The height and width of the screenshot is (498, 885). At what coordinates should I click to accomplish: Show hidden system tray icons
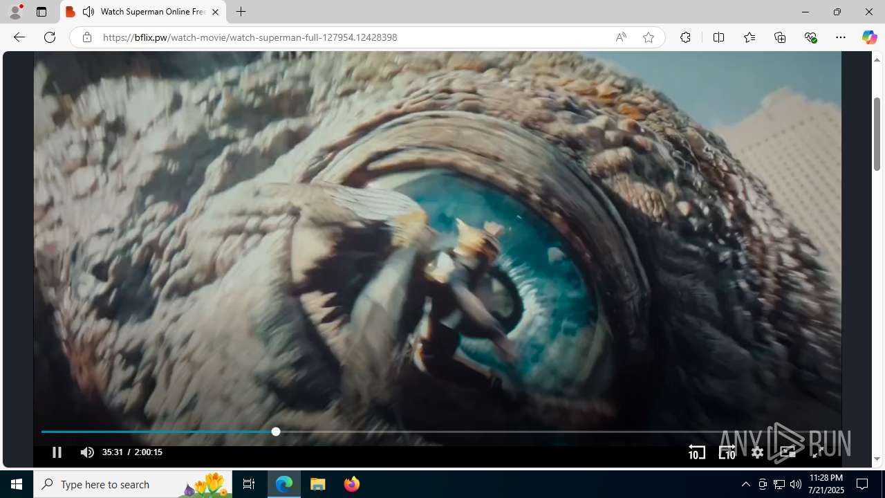745,484
